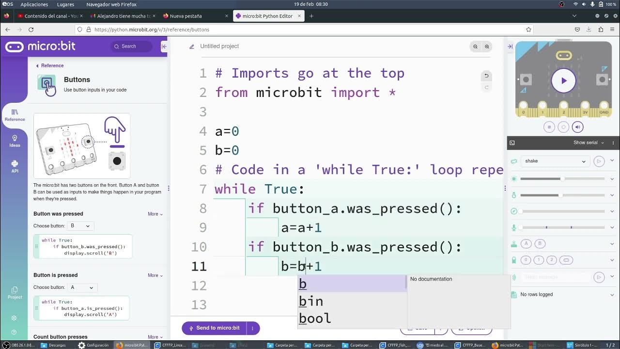Click the Search reference box

(131, 46)
